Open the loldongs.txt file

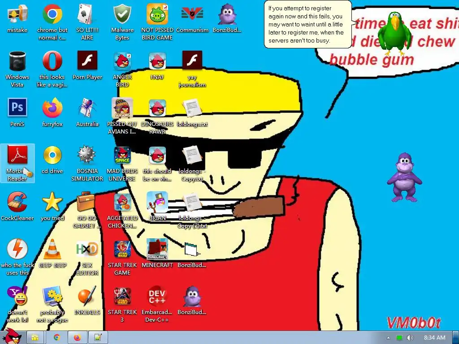(x=192, y=112)
